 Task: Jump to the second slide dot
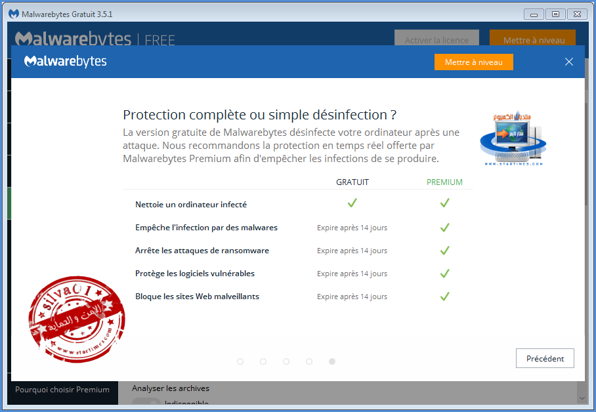tap(263, 361)
